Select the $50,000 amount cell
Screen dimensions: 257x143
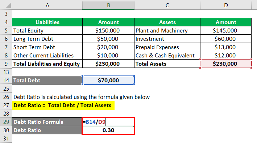[108, 39]
